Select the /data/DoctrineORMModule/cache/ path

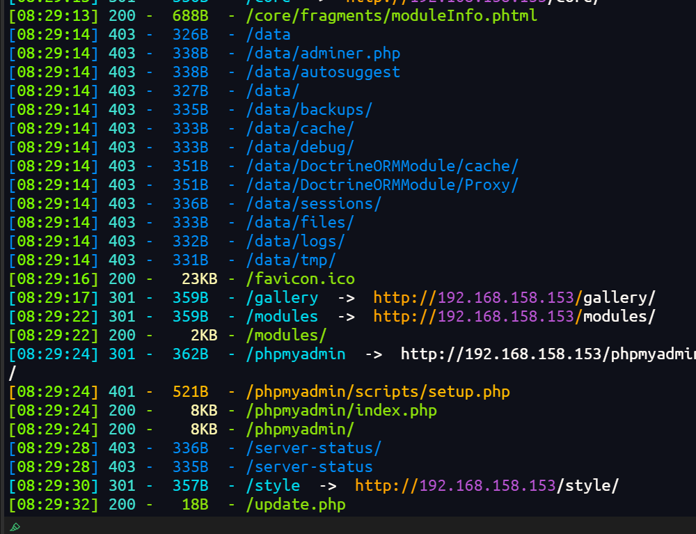point(382,166)
